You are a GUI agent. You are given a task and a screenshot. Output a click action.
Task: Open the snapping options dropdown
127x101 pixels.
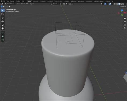(67, 4)
